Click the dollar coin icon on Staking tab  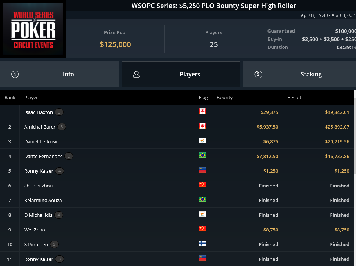click(258, 74)
